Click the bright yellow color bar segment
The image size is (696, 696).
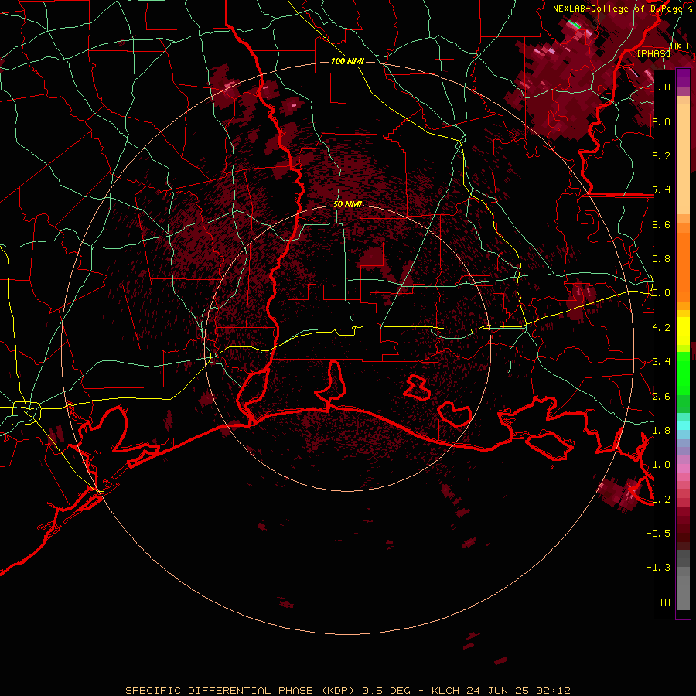pyautogui.click(x=683, y=331)
